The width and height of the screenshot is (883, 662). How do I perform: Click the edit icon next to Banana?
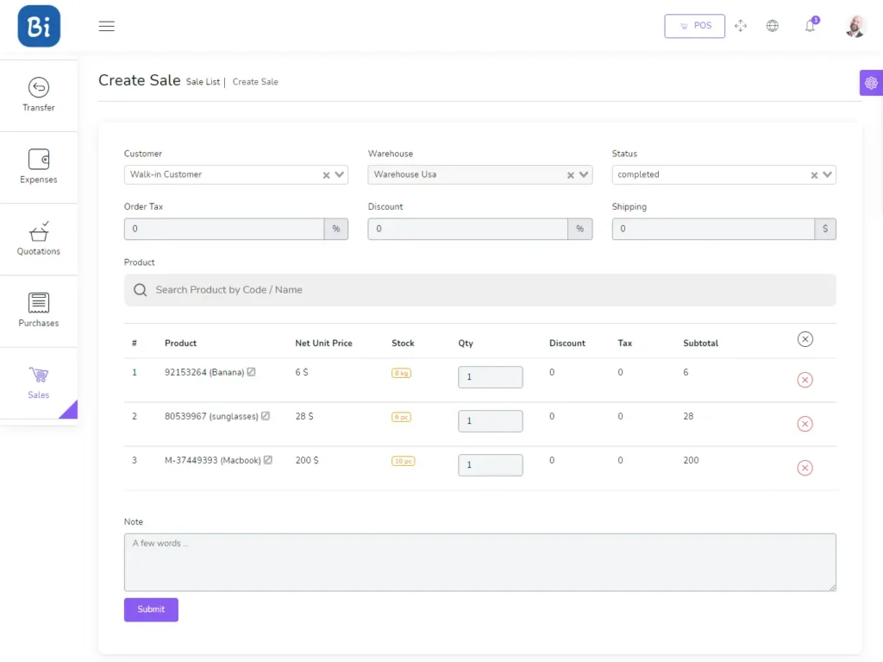click(251, 372)
